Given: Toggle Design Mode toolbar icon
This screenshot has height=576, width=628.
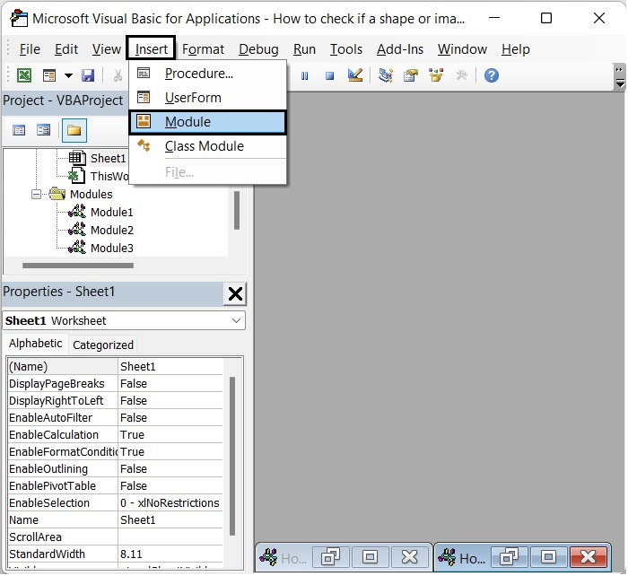Looking at the screenshot, I should [355, 74].
